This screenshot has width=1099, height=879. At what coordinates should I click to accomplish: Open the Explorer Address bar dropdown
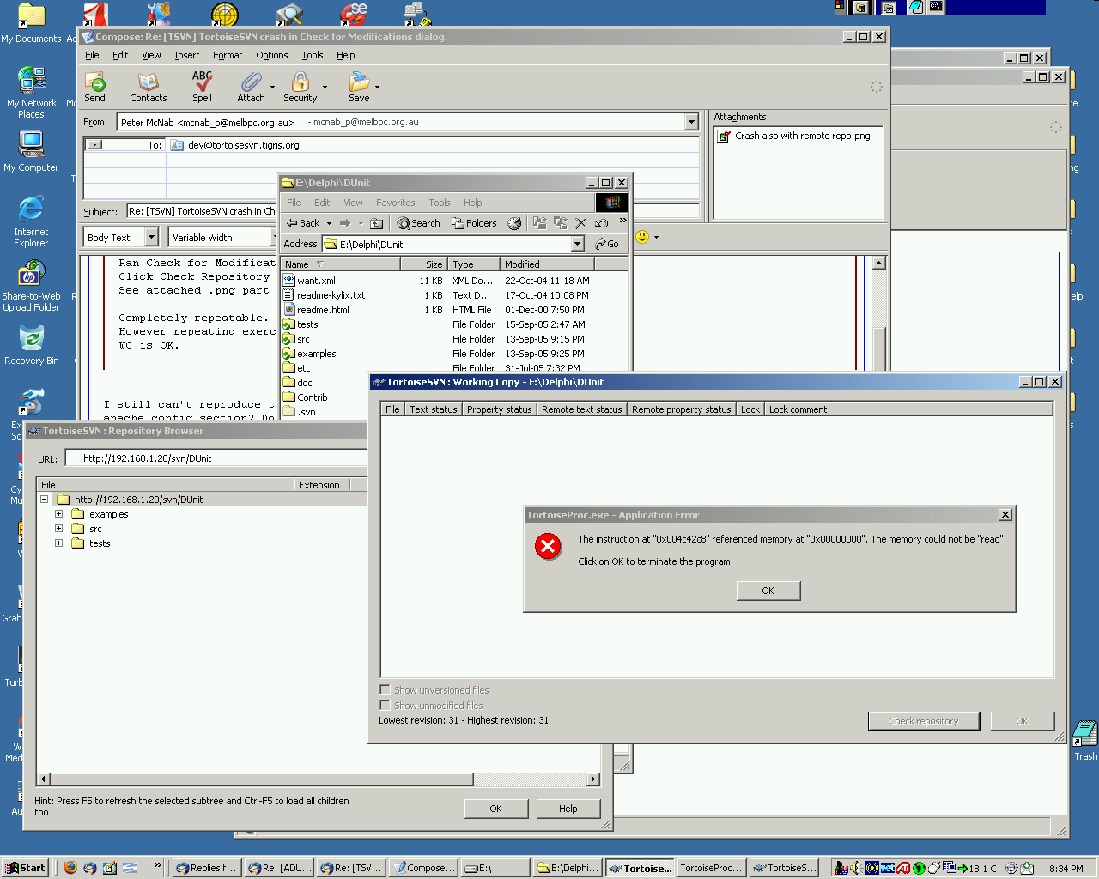coord(578,245)
